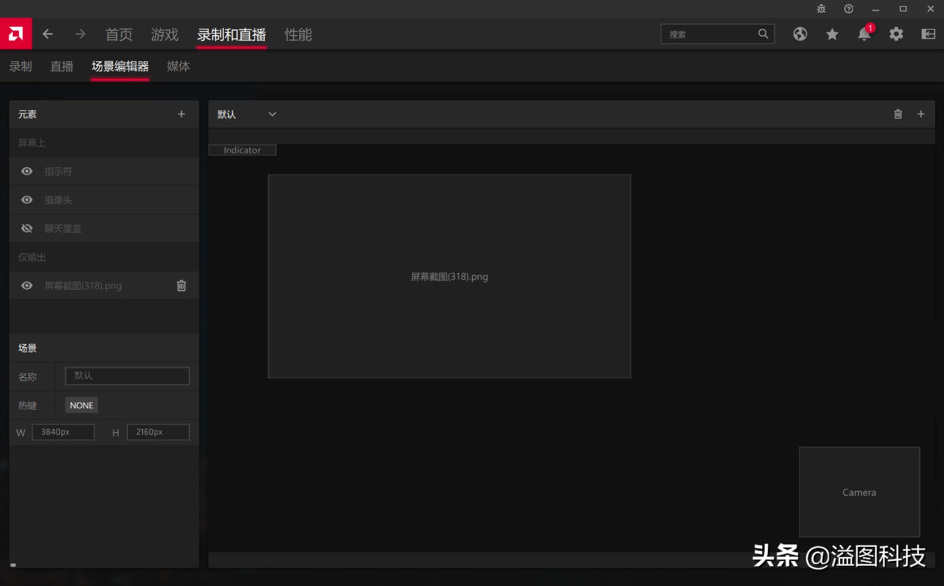This screenshot has height=586, width=944.
Task: Toggle visibility of the 摄像头 element
Action: (x=26, y=199)
